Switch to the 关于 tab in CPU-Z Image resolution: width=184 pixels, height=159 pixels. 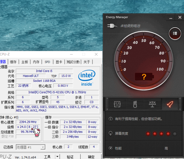(x=87, y=62)
